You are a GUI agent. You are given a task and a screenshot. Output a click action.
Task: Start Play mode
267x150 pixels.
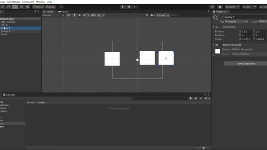tap(123, 7)
